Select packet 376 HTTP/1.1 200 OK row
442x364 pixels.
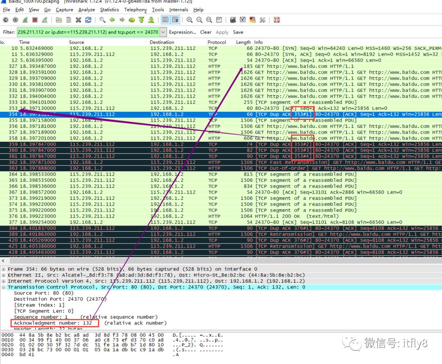221,217
